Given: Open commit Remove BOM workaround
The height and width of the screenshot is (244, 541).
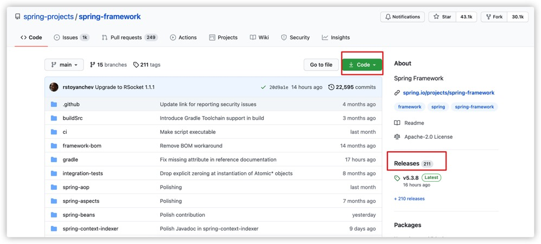Looking at the screenshot, I should (191, 146).
